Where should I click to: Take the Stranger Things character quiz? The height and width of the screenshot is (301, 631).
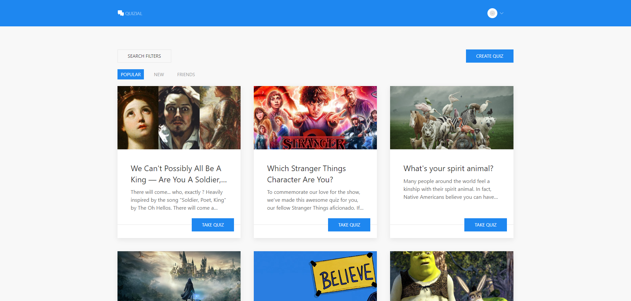(x=349, y=225)
